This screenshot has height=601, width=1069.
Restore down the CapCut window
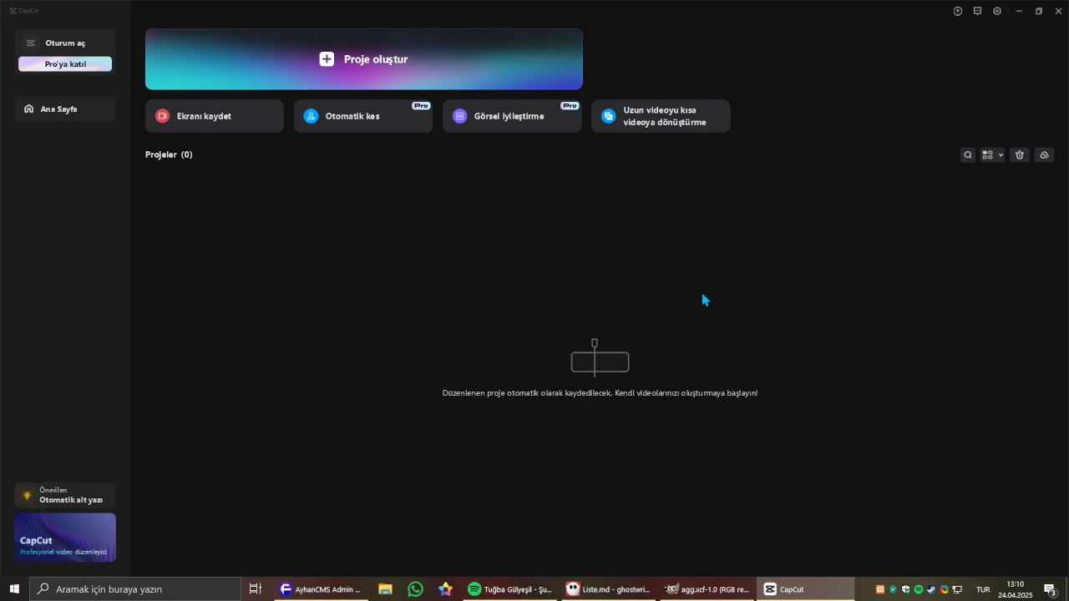[1039, 11]
